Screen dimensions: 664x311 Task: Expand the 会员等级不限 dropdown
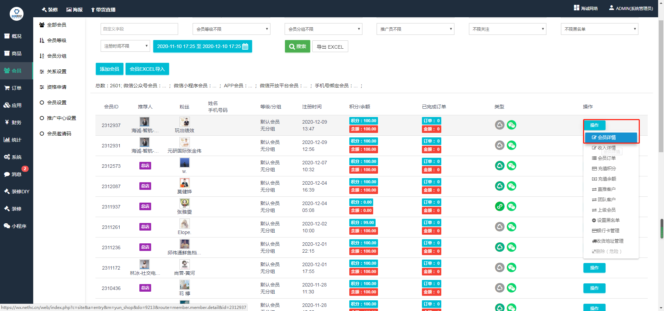tap(231, 29)
